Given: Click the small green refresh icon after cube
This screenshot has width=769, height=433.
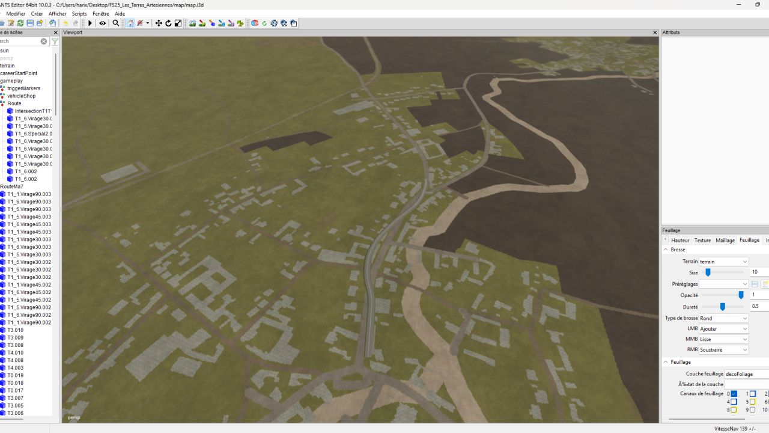Looking at the screenshot, I should [264, 23].
